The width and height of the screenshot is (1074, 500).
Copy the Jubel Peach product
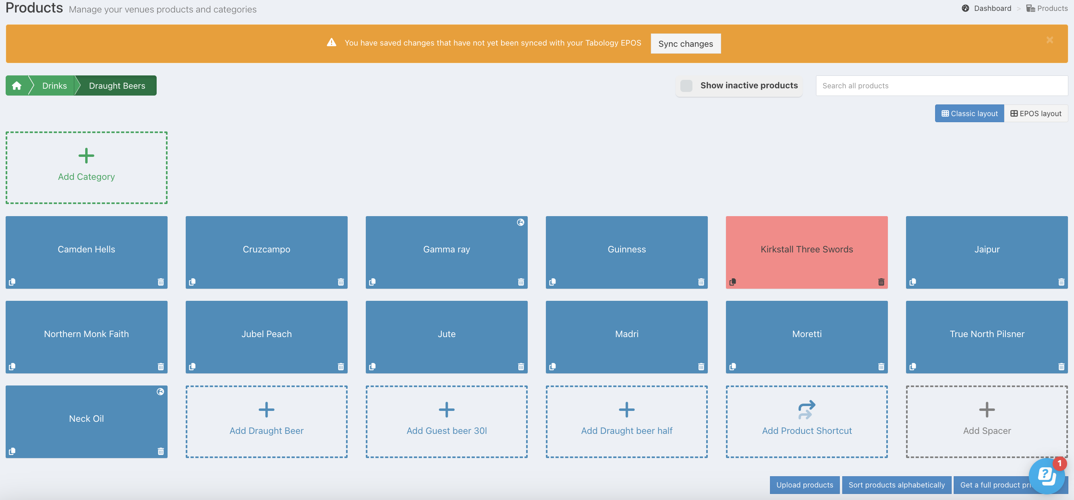point(192,367)
